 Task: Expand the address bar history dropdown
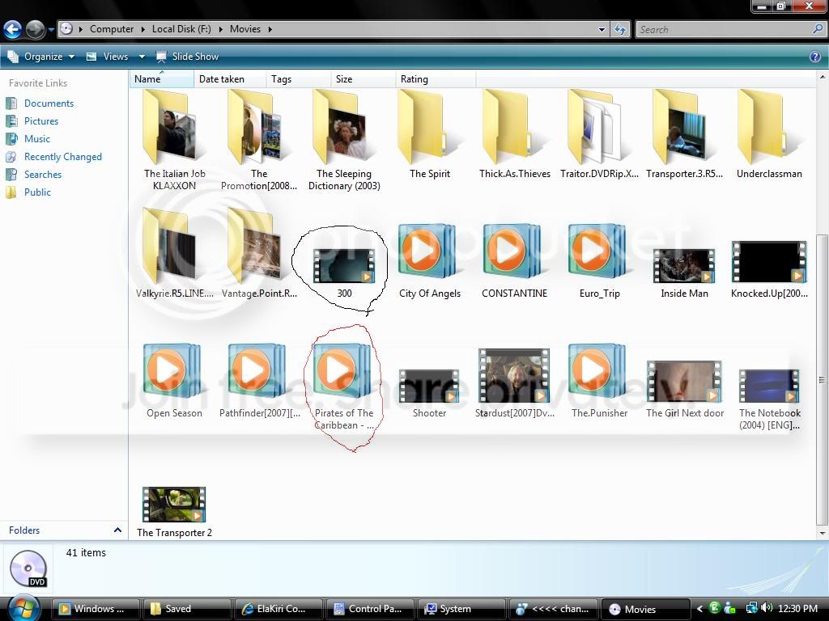[602, 30]
